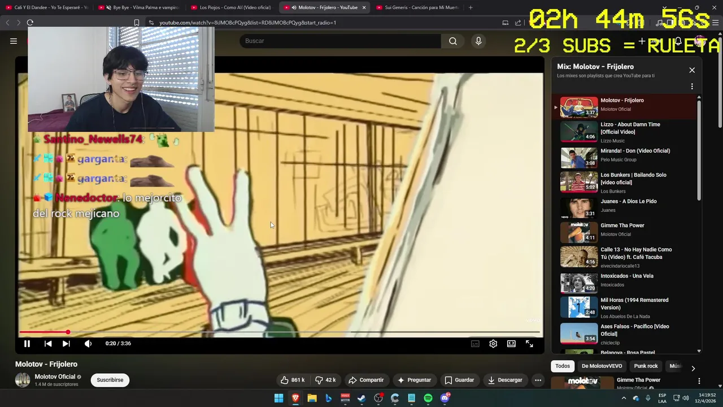Image resolution: width=723 pixels, height=407 pixels.
Task: Switch to Los Piojos - Como Alí tab
Action: pos(232,7)
